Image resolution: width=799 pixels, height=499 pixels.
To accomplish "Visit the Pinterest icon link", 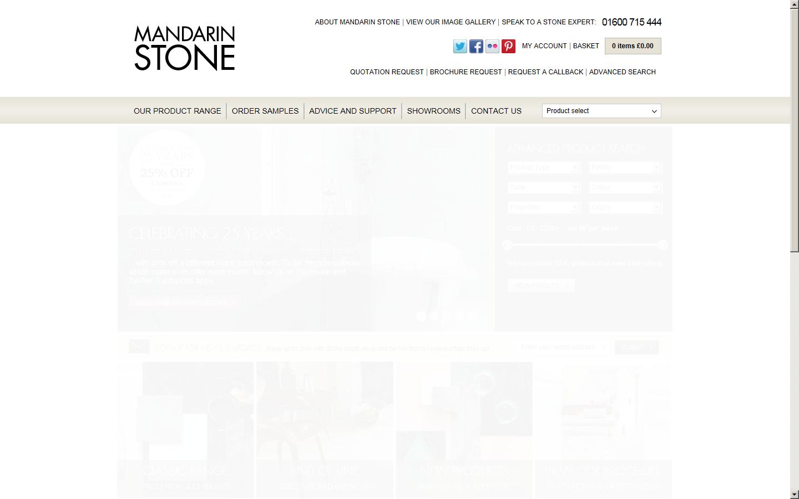I will [508, 47].
